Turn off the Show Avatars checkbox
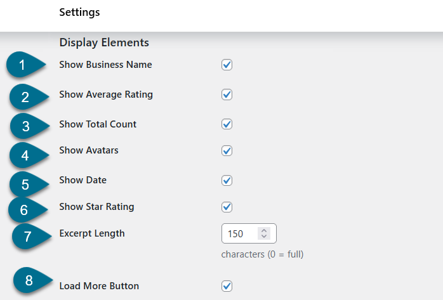 [x=227, y=151]
